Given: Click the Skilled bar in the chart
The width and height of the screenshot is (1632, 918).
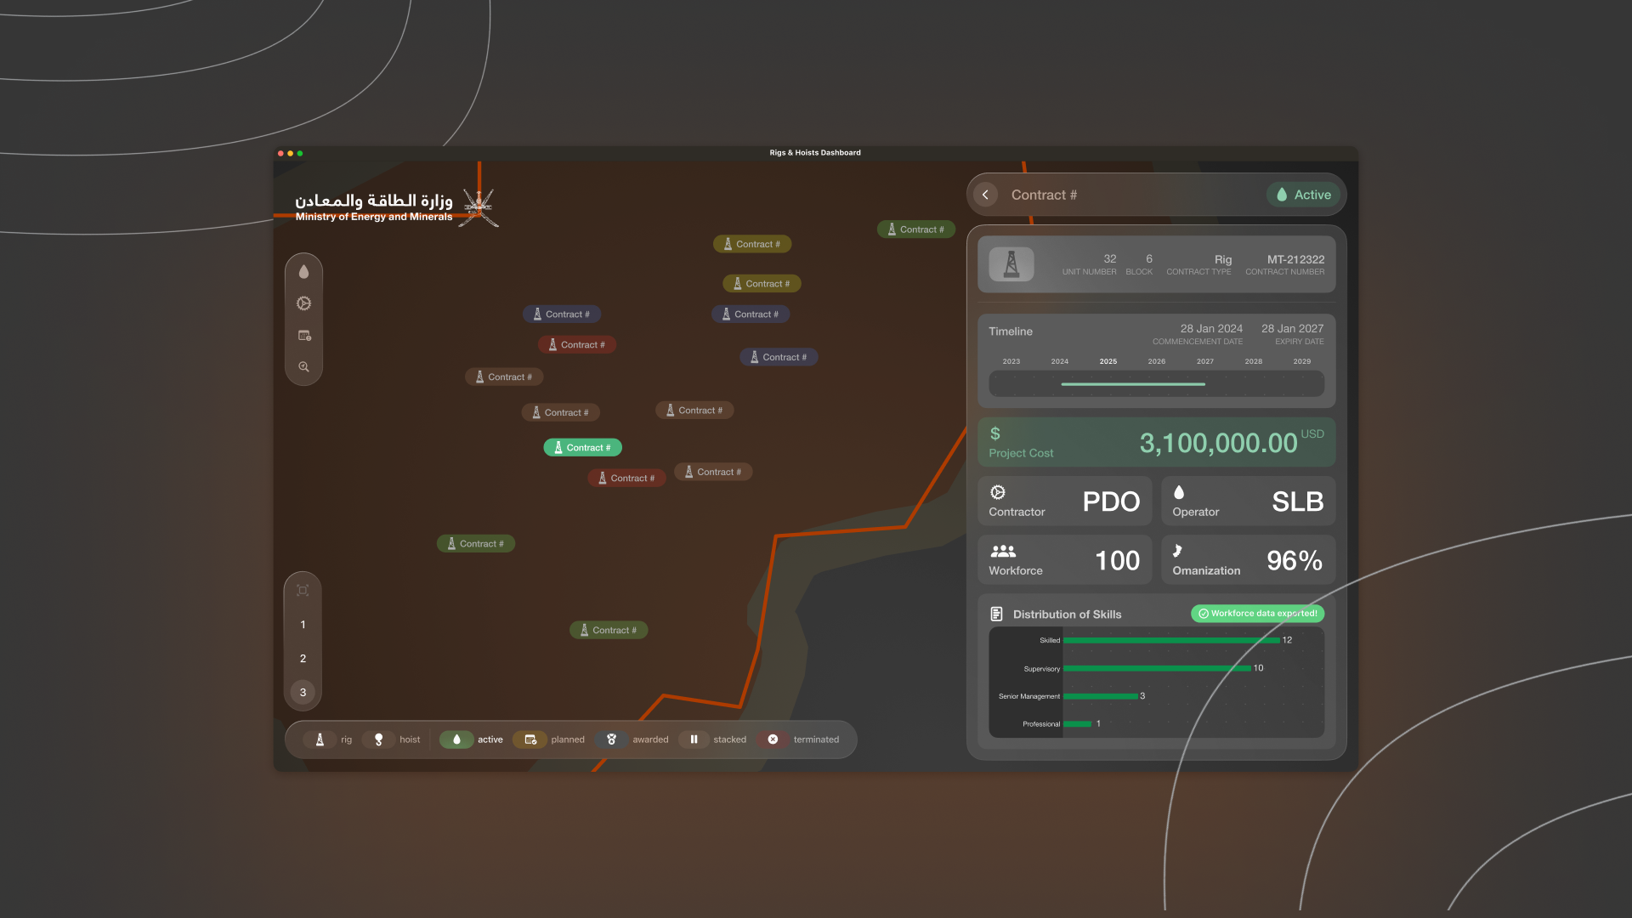Looking at the screenshot, I should [1172, 641].
